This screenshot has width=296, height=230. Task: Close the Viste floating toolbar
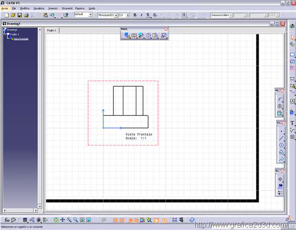point(166,29)
